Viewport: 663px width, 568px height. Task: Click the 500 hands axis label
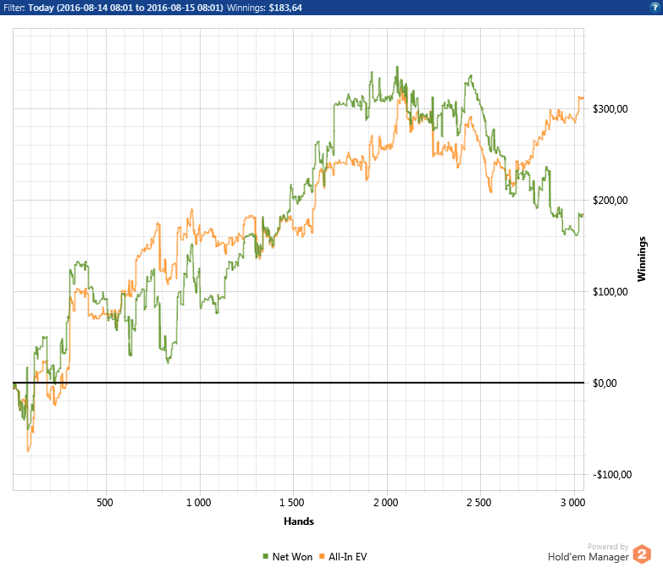tap(105, 503)
